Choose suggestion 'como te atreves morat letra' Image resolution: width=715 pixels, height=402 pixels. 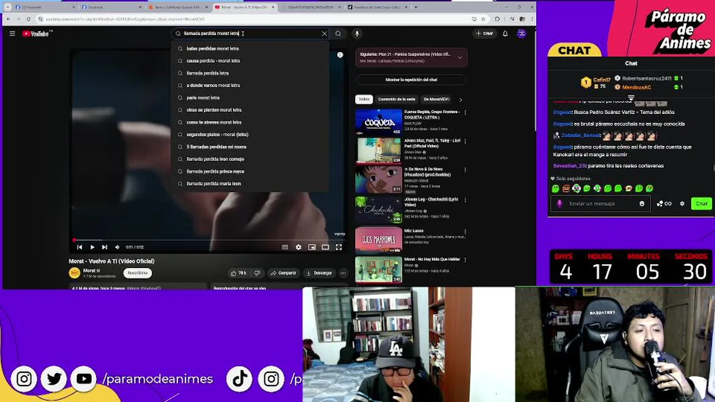coord(251,122)
